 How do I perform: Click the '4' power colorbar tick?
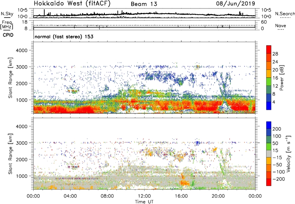point(274,102)
